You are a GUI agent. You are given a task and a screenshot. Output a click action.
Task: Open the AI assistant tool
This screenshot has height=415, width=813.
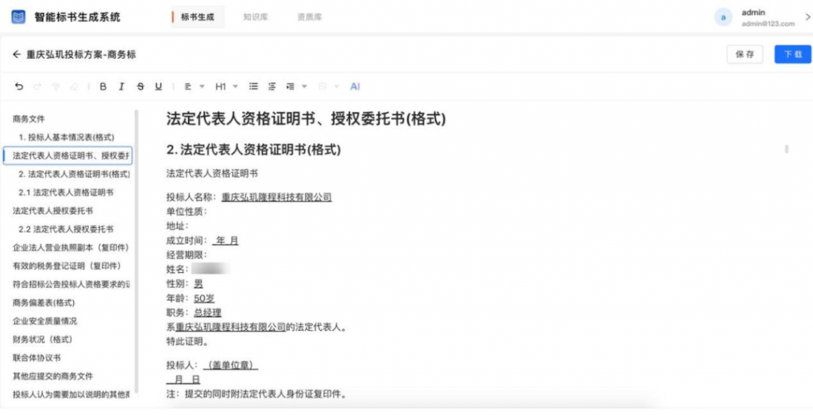(355, 86)
